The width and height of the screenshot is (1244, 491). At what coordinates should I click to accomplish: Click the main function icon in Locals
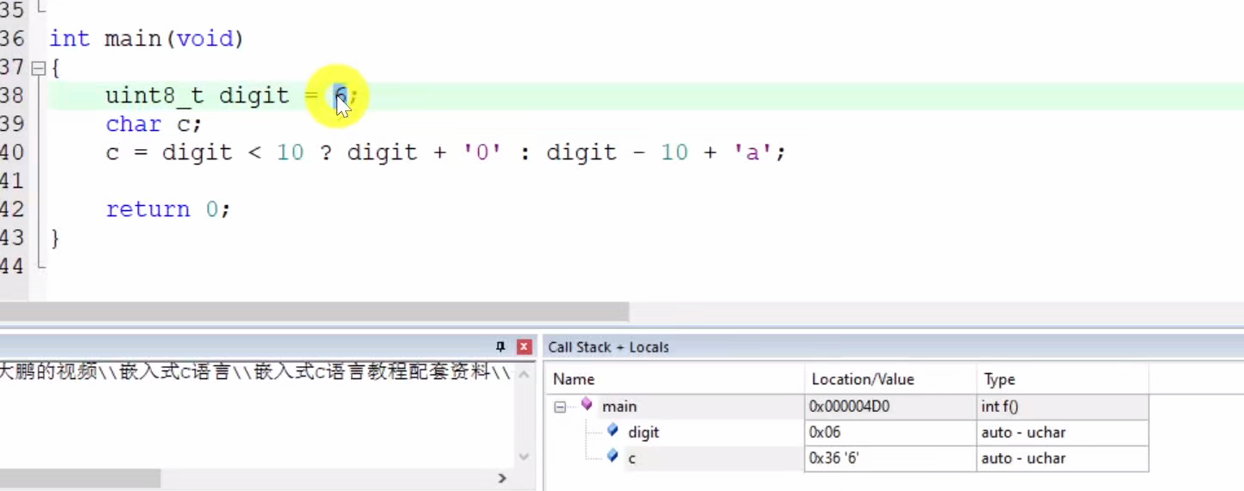tap(587, 404)
